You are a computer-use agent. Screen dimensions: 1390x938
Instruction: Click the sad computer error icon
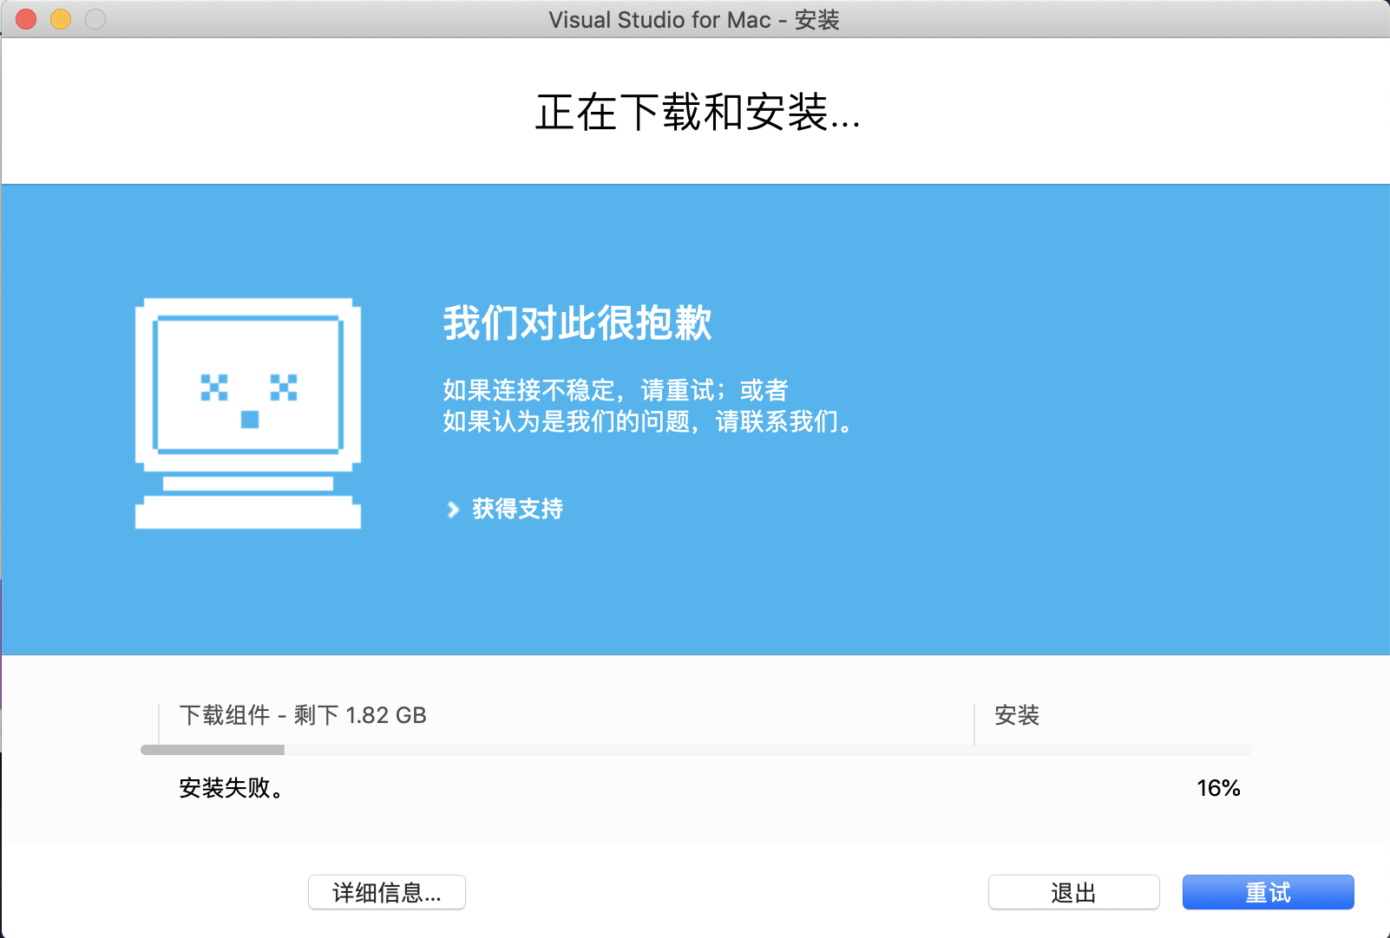[248, 414]
